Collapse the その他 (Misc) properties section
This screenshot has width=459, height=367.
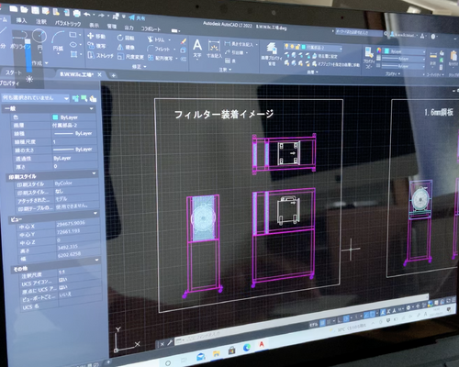coord(97,261)
